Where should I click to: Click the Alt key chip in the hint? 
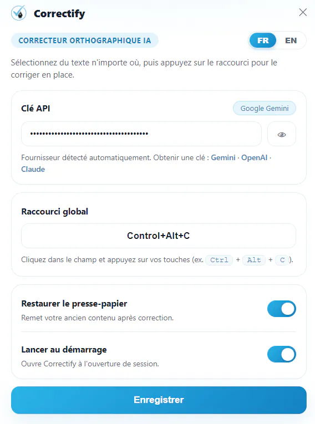[254, 260]
